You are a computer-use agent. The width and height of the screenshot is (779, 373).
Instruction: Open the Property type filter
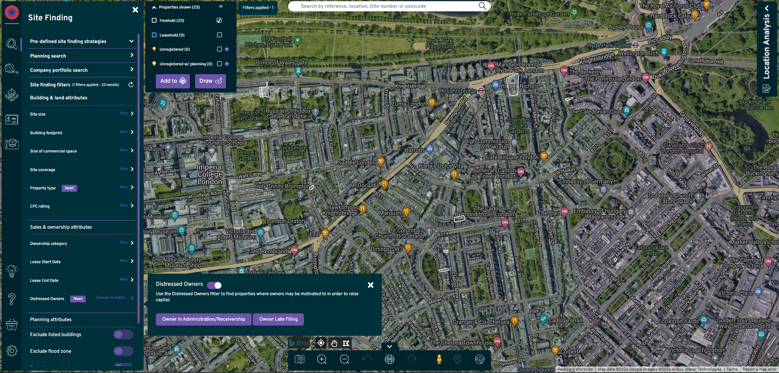(81, 188)
